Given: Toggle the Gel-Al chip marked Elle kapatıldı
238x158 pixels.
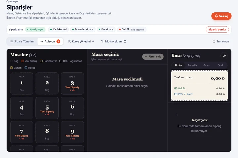Looking at the screenshot, I should [x=132, y=29].
